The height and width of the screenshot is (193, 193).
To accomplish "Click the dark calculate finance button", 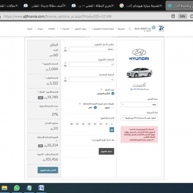I will [x=106, y=151].
